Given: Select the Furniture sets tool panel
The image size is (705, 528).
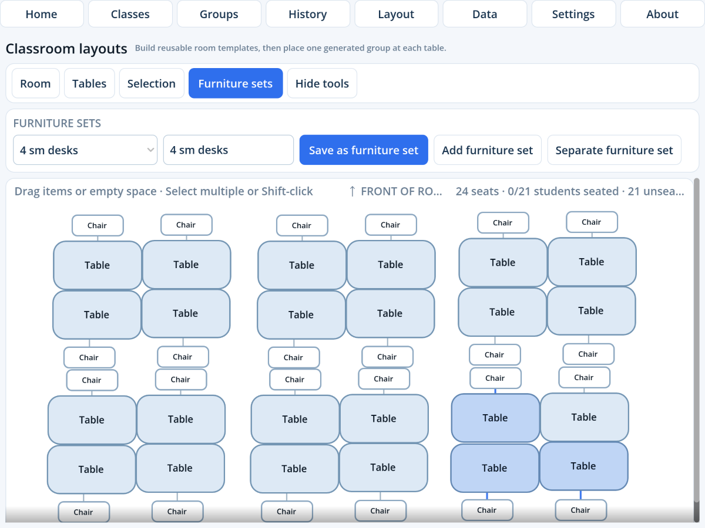Looking at the screenshot, I should [x=236, y=83].
